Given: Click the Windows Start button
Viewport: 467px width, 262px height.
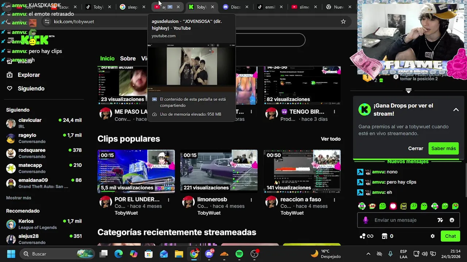Looking at the screenshot, I should click(x=11, y=254).
